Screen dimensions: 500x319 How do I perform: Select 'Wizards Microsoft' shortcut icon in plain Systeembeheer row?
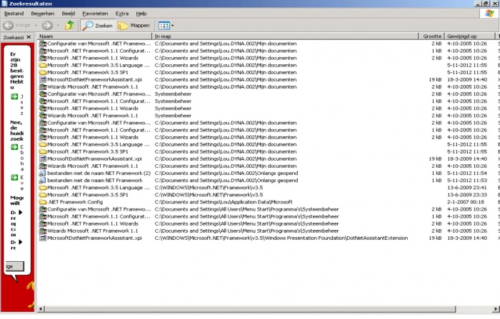click(42, 116)
